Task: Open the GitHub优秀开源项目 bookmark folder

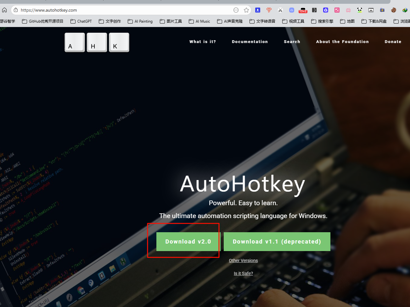Action: click(43, 21)
